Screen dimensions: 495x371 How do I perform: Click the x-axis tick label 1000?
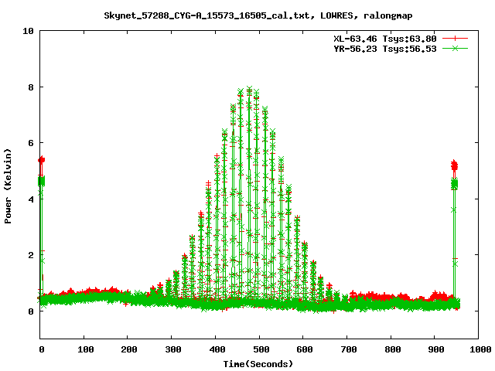click(x=480, y=349)
